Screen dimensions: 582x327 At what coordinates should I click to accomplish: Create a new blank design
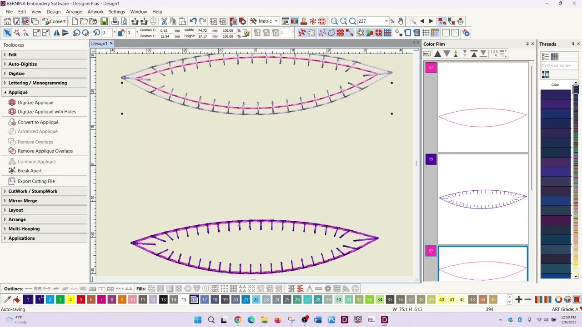point(75,21)
